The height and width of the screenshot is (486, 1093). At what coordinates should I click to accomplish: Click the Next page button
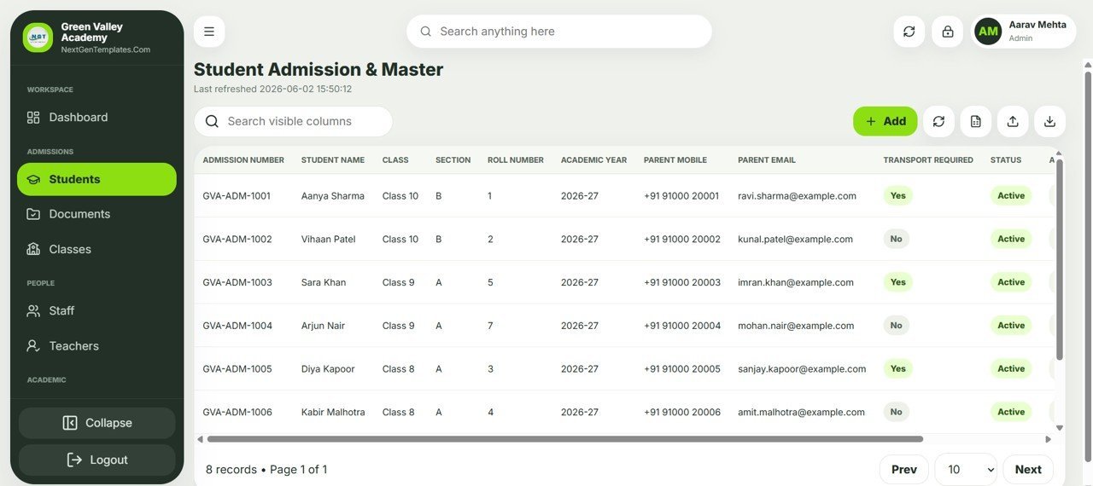[1028, 470]
